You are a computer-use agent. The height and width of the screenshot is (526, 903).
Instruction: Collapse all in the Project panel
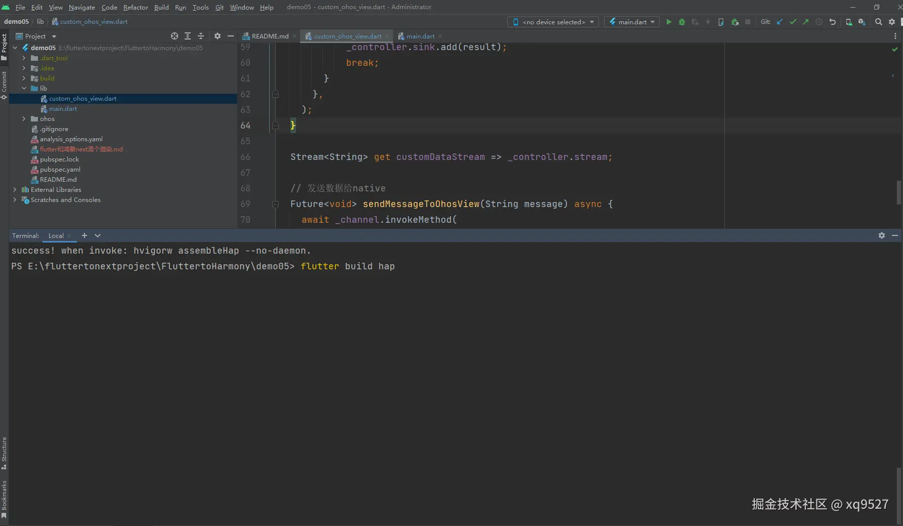click(x=201, y=36)
